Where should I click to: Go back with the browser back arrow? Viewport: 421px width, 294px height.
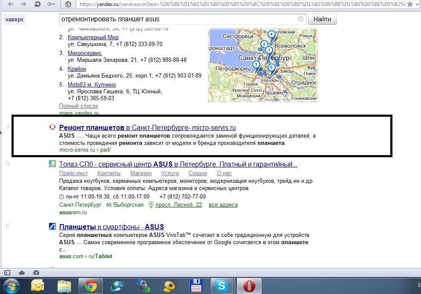10,4
